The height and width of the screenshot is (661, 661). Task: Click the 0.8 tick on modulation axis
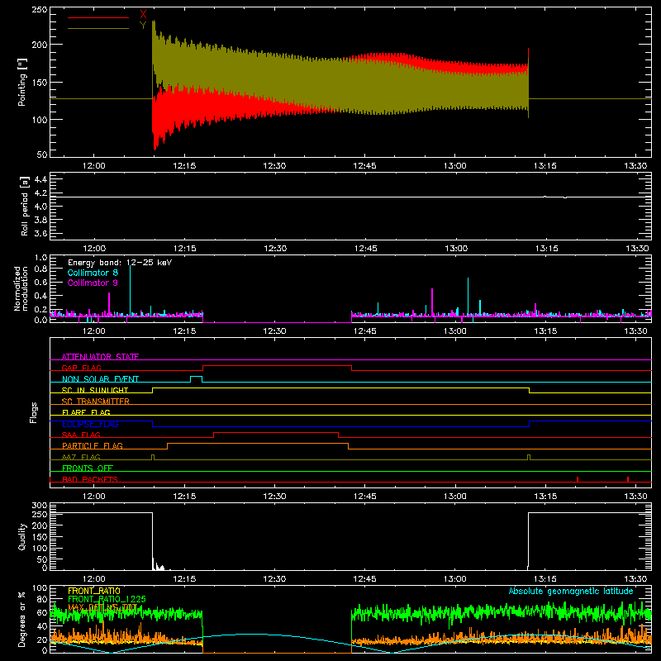(40, 269)
